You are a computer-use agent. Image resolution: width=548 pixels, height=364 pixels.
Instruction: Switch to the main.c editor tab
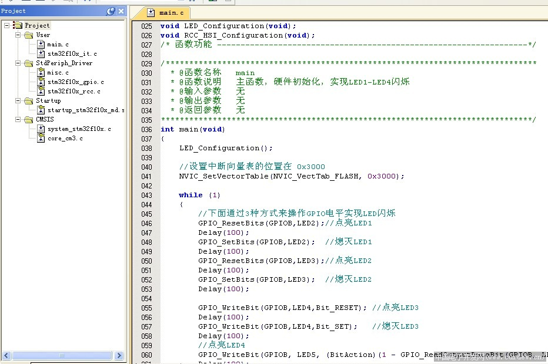click(x=171, y=13)
